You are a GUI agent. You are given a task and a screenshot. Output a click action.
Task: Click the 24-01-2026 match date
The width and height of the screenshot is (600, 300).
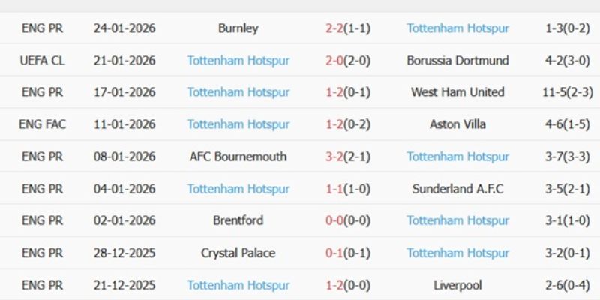point(124,28)
